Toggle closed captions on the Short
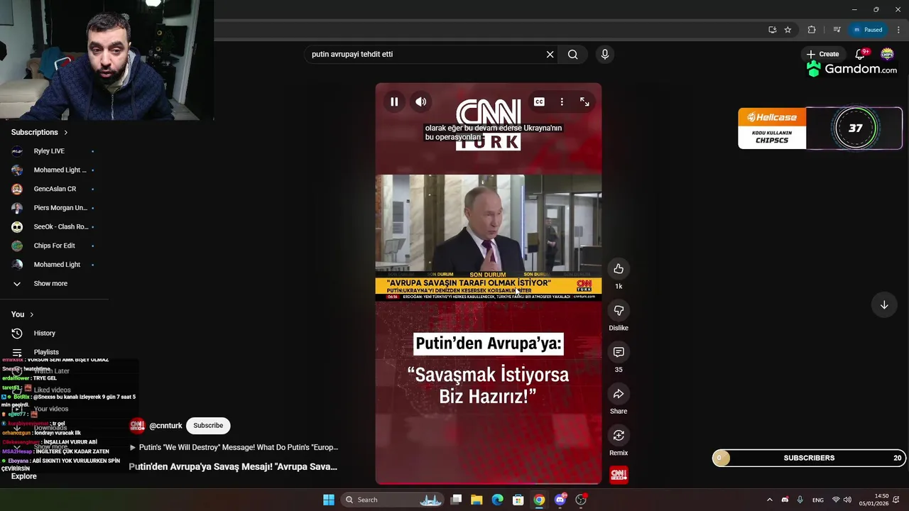This screenshot has width=909, height=511. pyautogui.click(x=539, y=101)
